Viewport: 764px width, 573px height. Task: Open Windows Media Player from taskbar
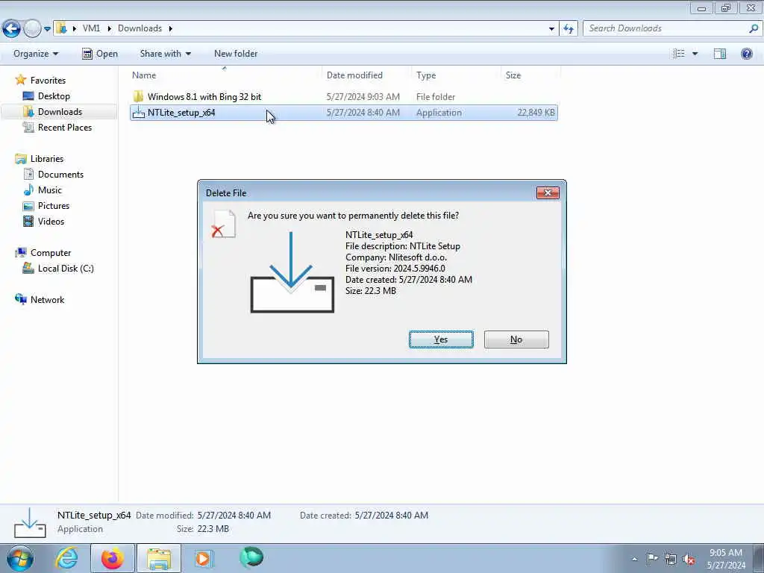(x=204, y=558)
